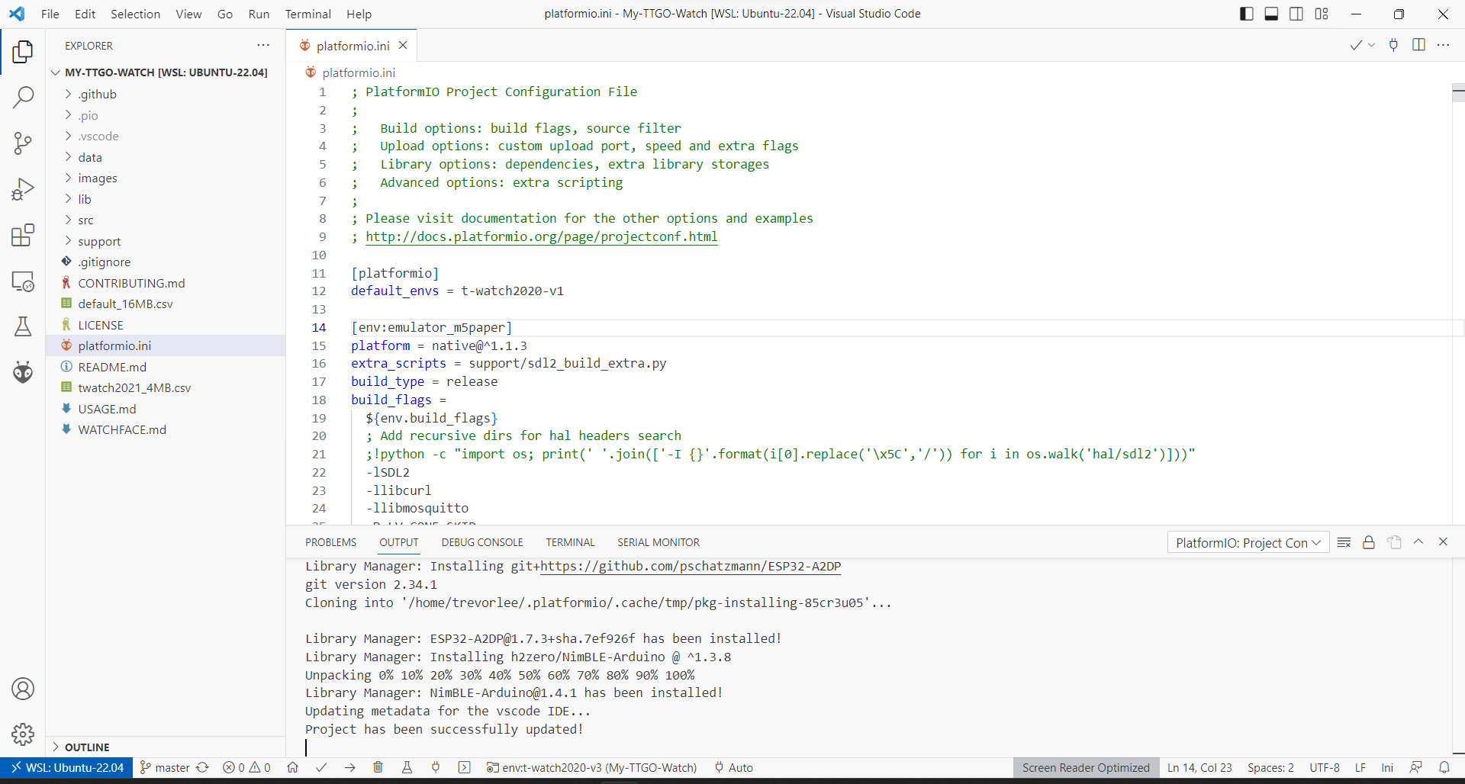
Task: Toggle the secondary side bar visibility
Action: point(1296,13)
